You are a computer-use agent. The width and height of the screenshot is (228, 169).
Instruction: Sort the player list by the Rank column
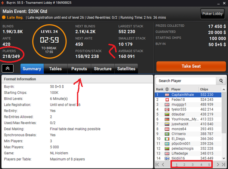[160, 89]
